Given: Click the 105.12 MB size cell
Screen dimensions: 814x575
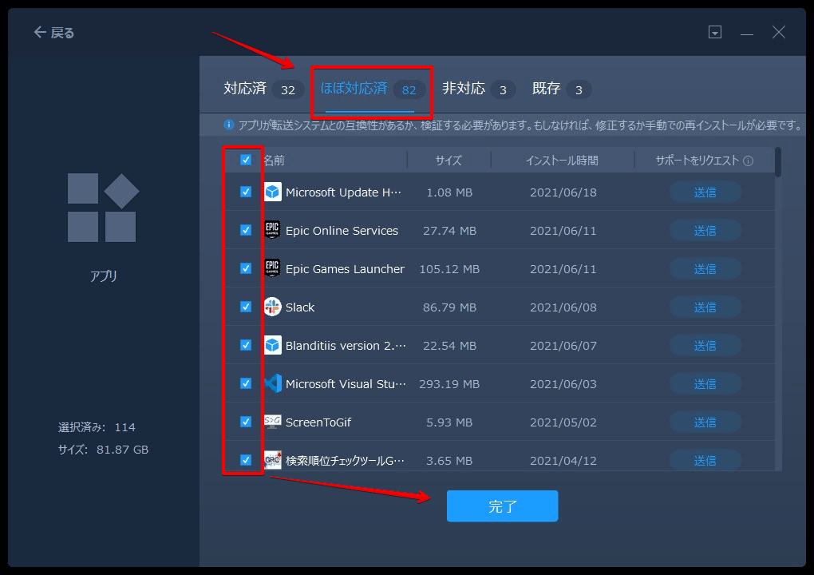Looking at the screenshot, I should click(449, 269).
